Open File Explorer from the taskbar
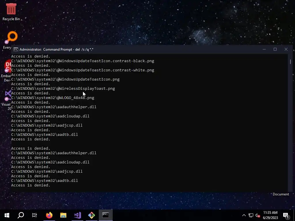Image resolution: width=295 pixels, height=221 pixels. pyautogui.click(x=63, y=215)
